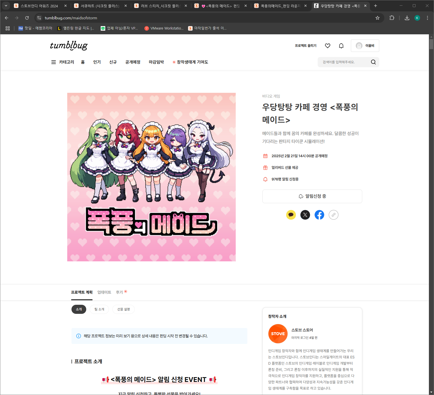This screenshot has width=434, height=395.
Task: Expand the tab search dropdown arrow
Action: pyautogui.click(x=6, y=6)
